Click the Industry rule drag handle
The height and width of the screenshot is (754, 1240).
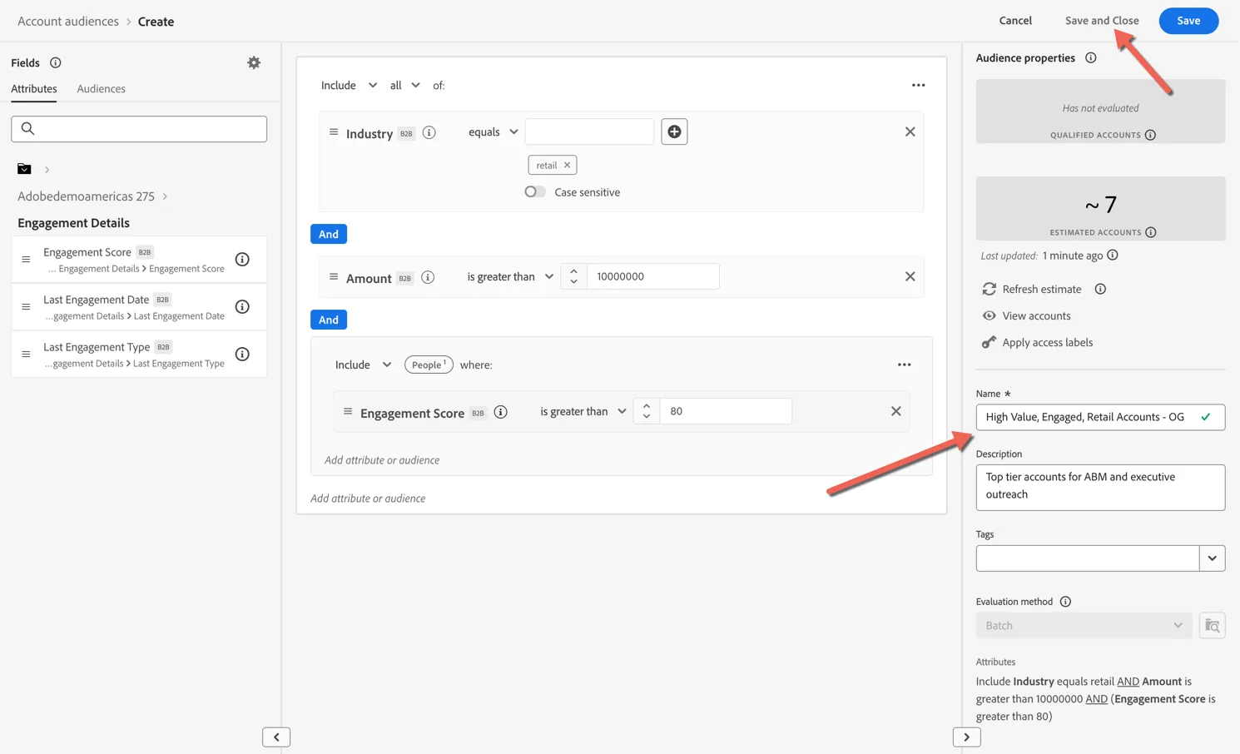tap(334, 132)
